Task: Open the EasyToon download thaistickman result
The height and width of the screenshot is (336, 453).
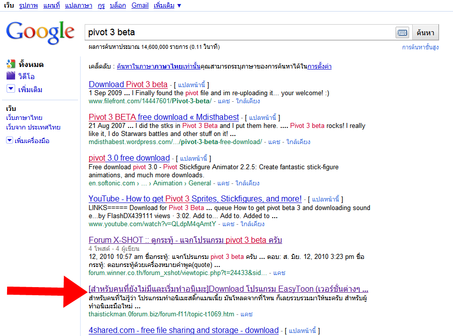Action: pos(228,289)
